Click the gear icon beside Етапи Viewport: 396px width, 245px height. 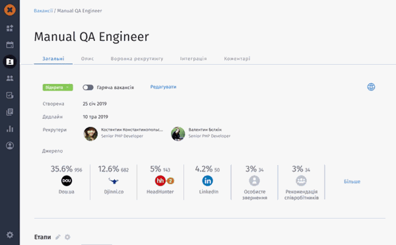point(67,237)
